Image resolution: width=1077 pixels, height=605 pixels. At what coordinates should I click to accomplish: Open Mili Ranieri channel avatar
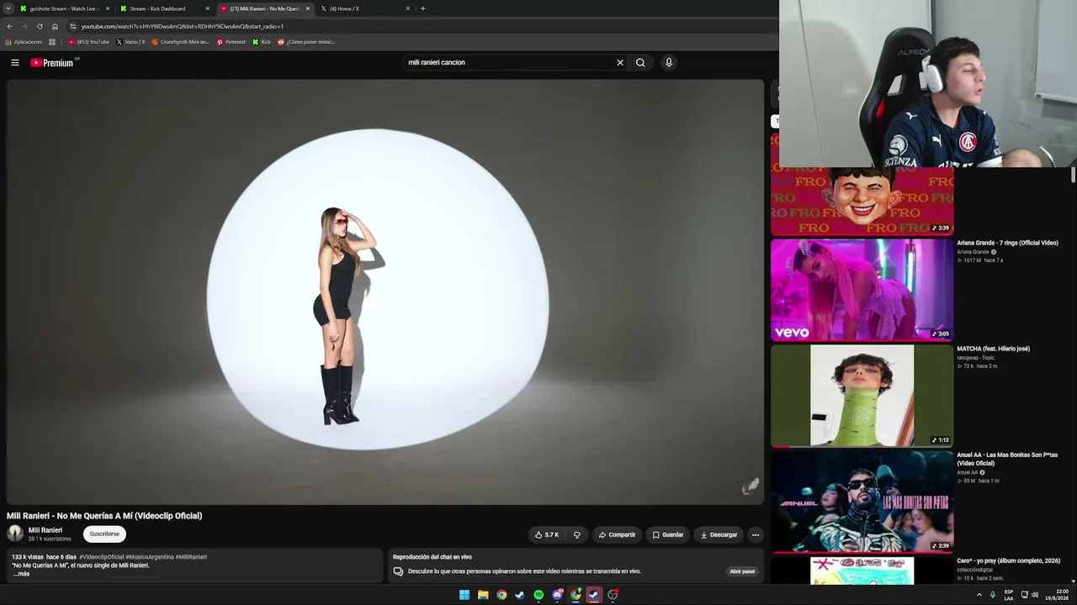[15, 534]
